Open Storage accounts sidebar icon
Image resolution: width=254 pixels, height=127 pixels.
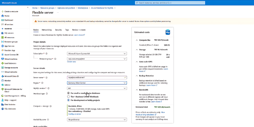coord(3,68)
